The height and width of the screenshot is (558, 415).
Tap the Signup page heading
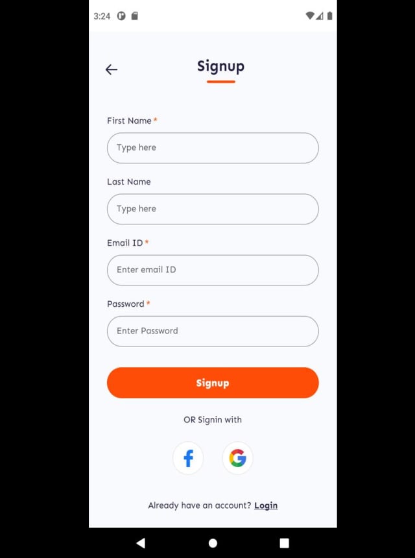click(221, 67)
